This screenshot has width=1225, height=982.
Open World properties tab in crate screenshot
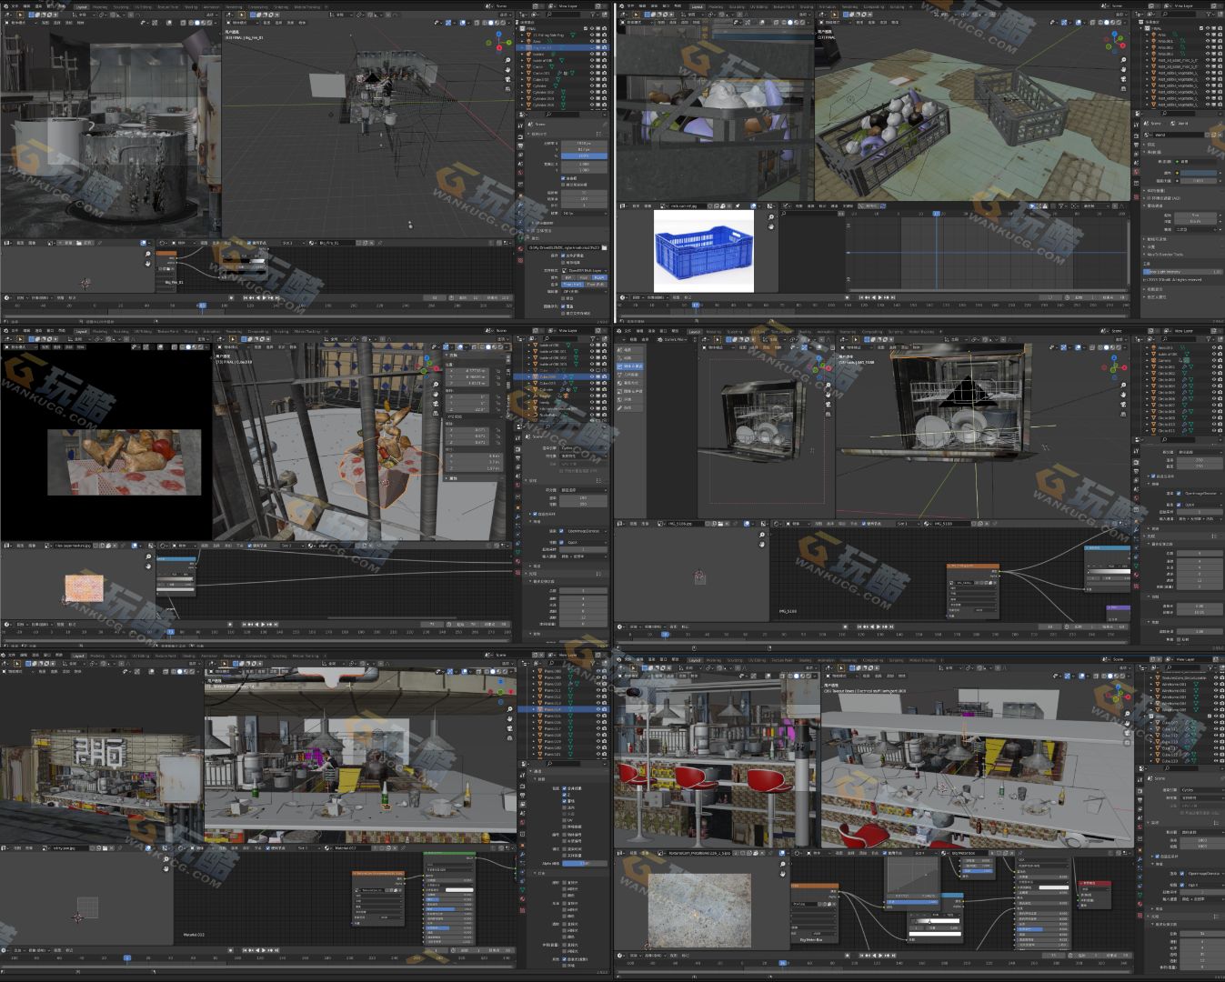(x=1136, y=171)
